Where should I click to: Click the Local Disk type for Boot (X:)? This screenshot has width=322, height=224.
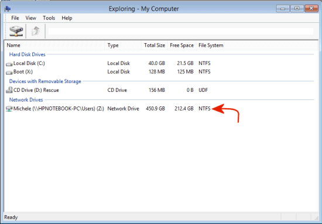coord(118,71)
